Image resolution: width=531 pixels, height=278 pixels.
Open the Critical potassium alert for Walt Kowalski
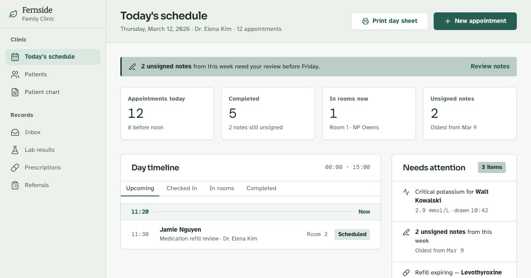coord(454,201)
